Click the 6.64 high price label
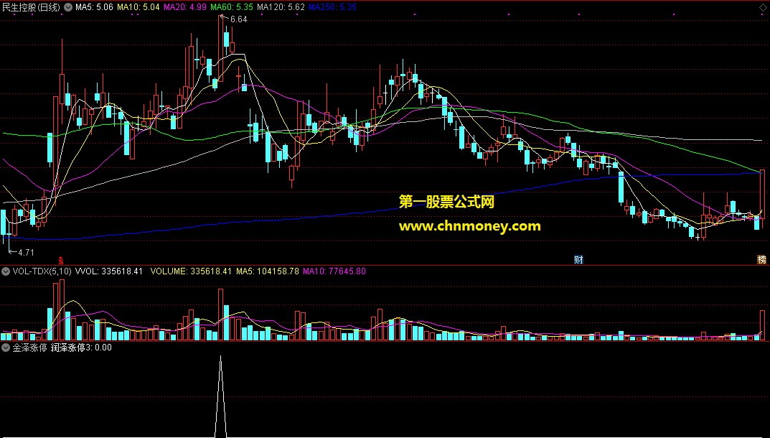The width and height of the screenshot is (770, 438). pos(238,19)
